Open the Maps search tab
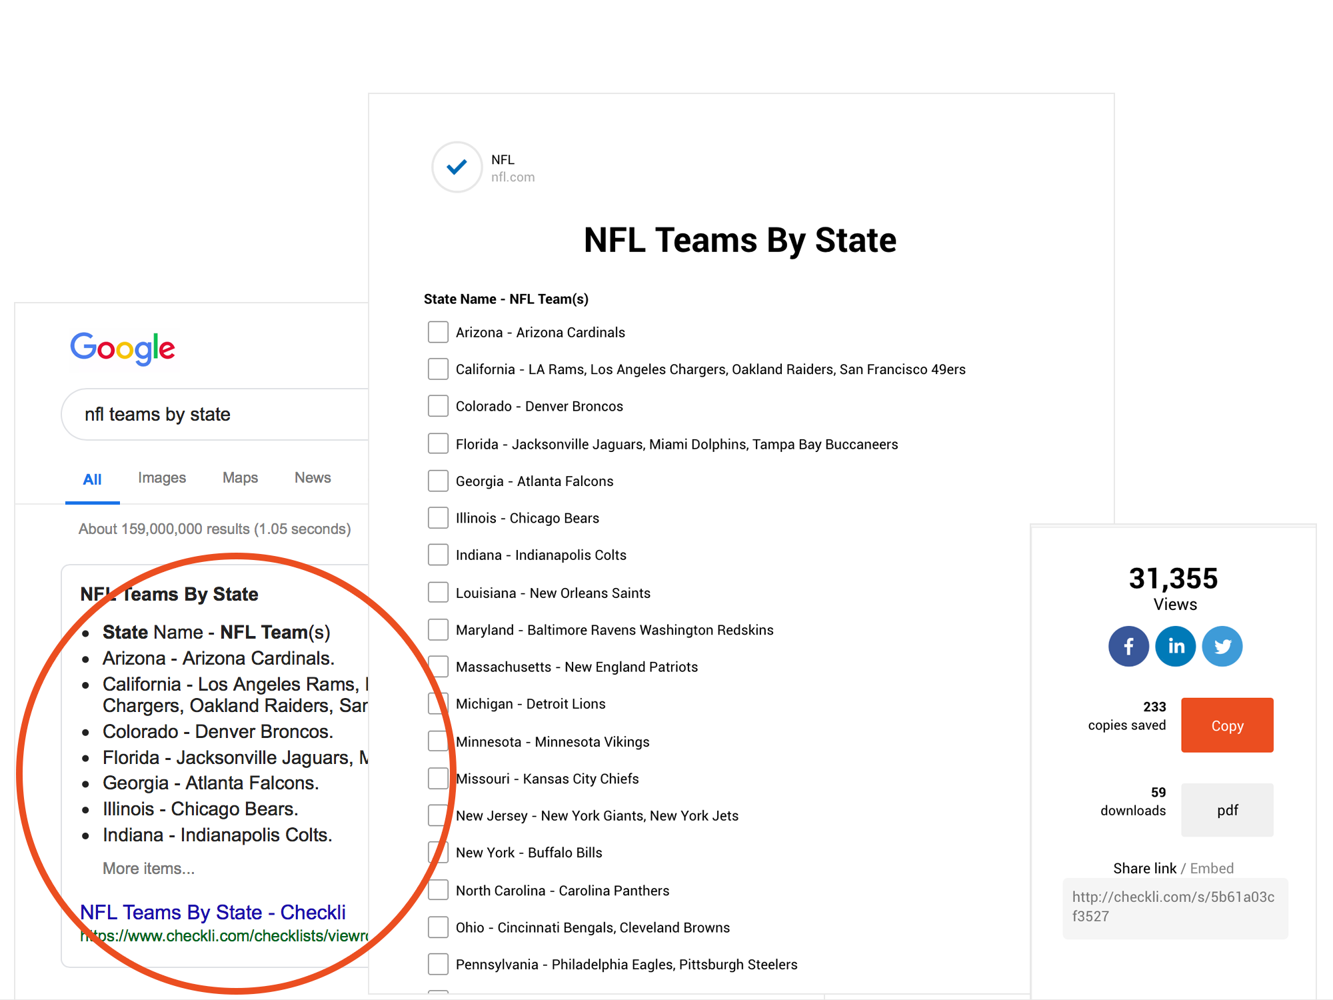Image resolution: width=1333 pixels, height=1000 pixels. (240, 478)
